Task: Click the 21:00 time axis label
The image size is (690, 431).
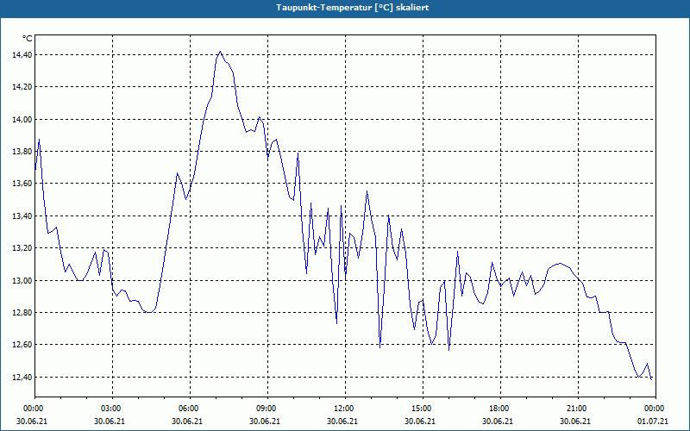Action: [x=578, y=409]
